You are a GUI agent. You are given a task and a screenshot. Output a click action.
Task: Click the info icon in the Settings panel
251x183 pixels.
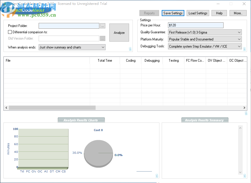pos(244,49)
